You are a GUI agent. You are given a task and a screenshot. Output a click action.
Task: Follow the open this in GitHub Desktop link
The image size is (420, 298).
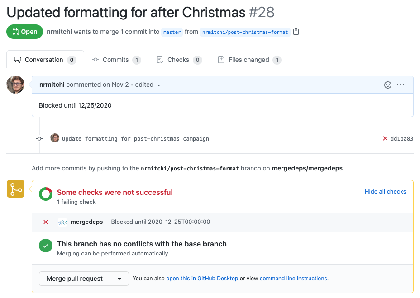point(202,279)
